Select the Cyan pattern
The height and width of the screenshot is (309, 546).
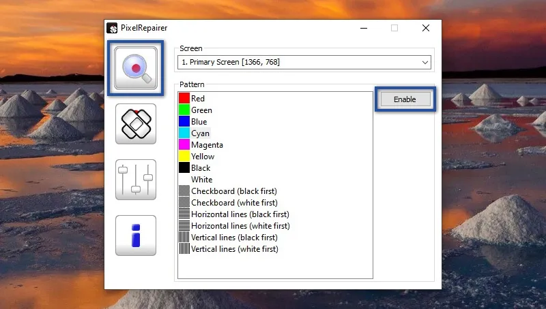click(195, 133)
